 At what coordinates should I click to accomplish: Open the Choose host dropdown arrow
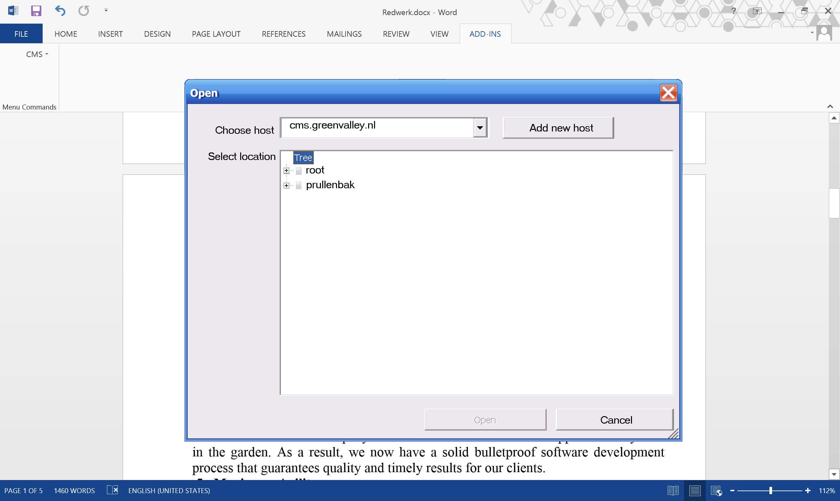[480, 128]
